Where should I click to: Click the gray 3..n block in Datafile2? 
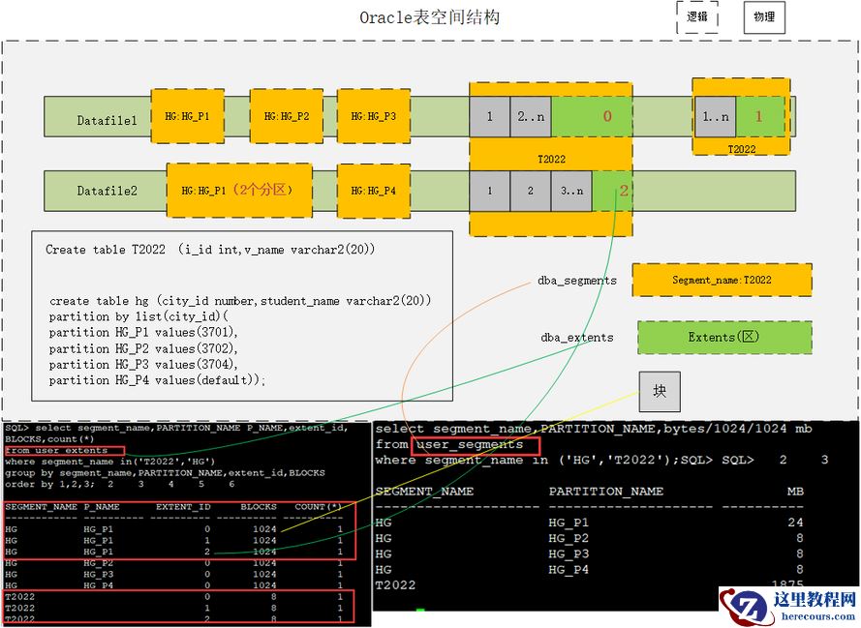[x=571, y=191]
